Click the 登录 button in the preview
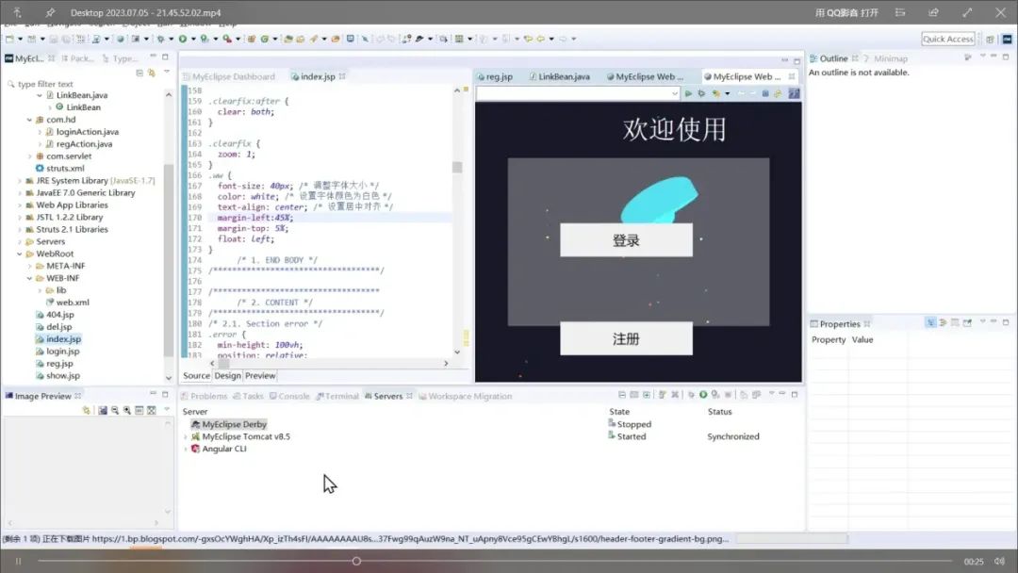Screen dimensions: 1018x573 click(x=627, y=240)
